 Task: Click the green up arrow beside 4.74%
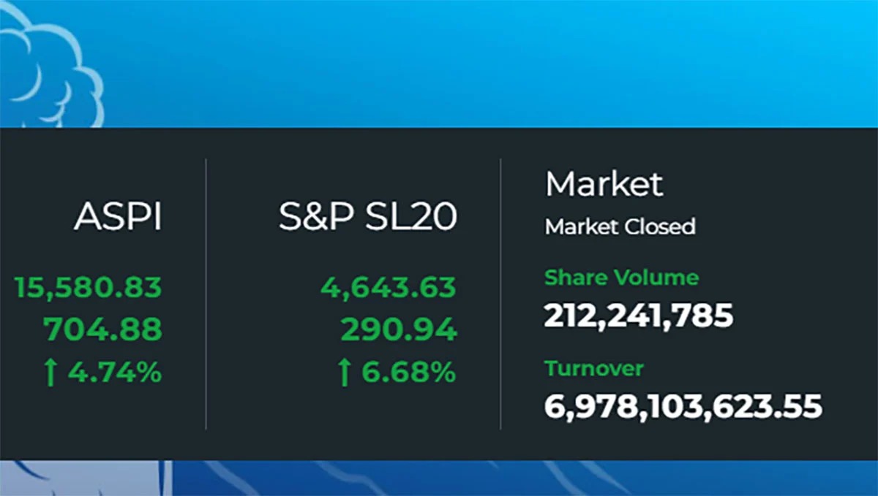(50, 373)
